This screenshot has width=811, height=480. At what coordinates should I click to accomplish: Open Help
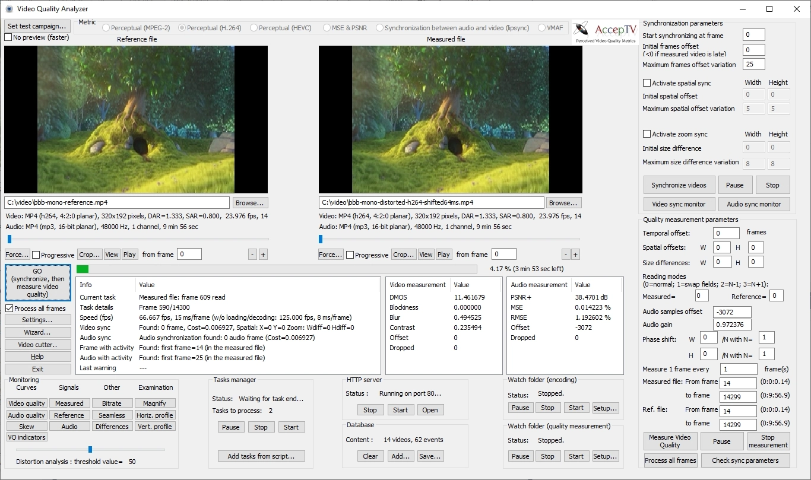[37, 357]
